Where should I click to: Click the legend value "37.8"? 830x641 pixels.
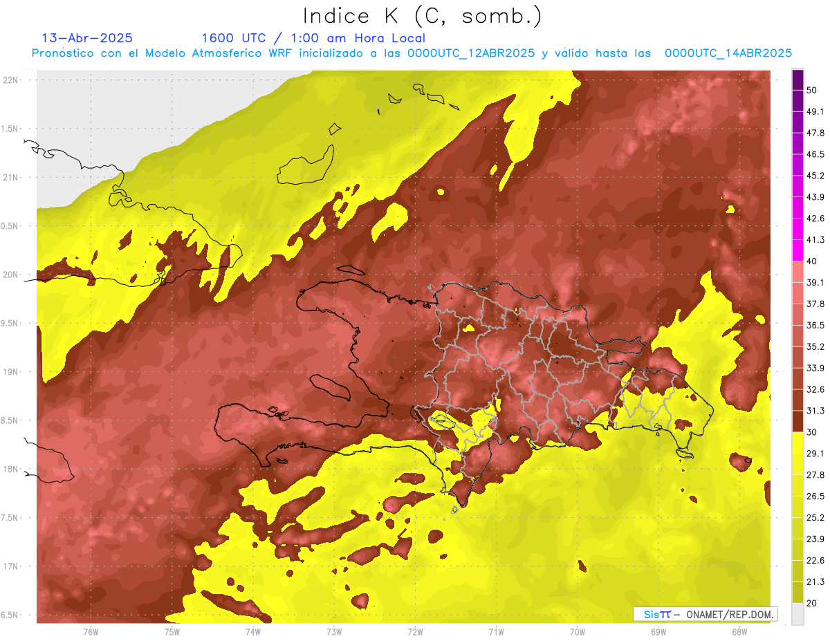tap(815, 304)
